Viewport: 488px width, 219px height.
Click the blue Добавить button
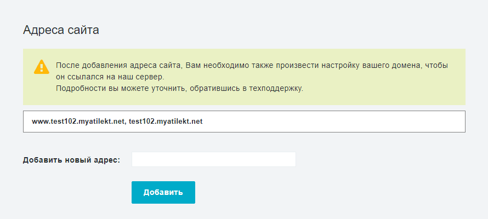tap(163, 192)
